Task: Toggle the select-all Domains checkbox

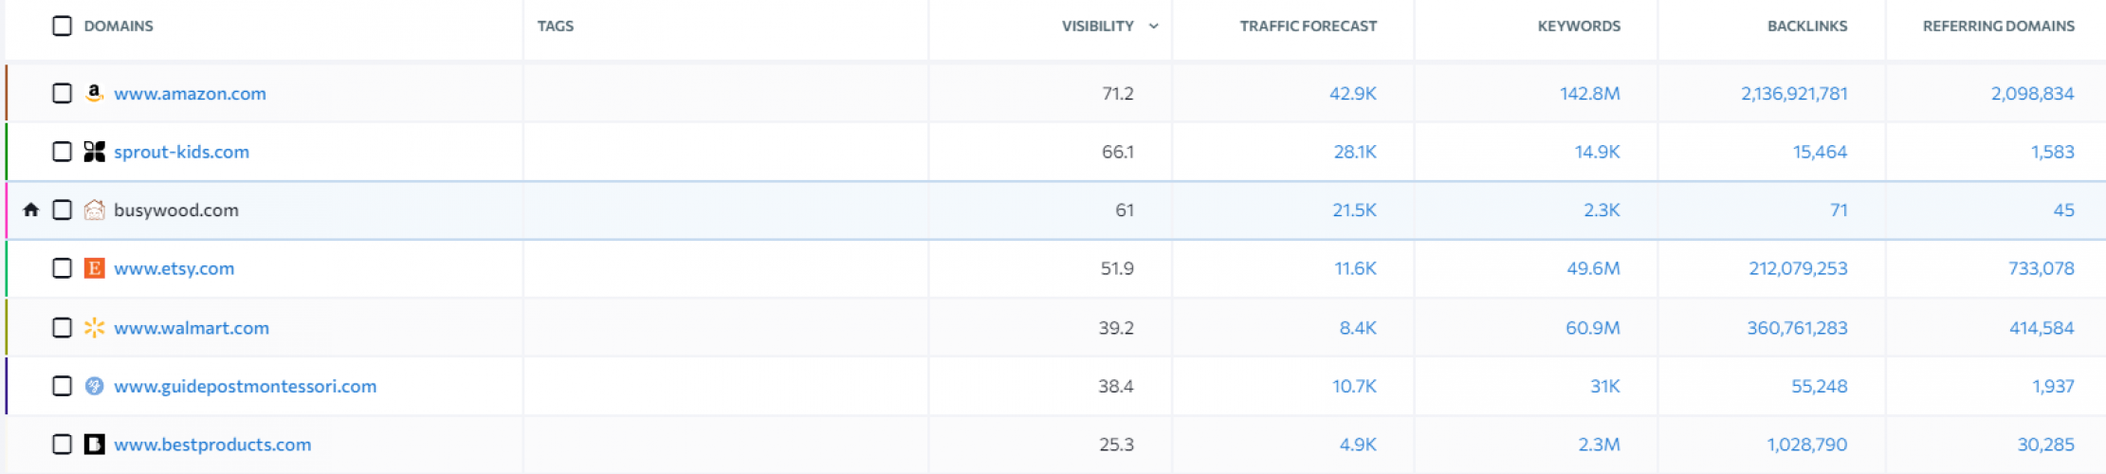Action: tap(62, 26)
